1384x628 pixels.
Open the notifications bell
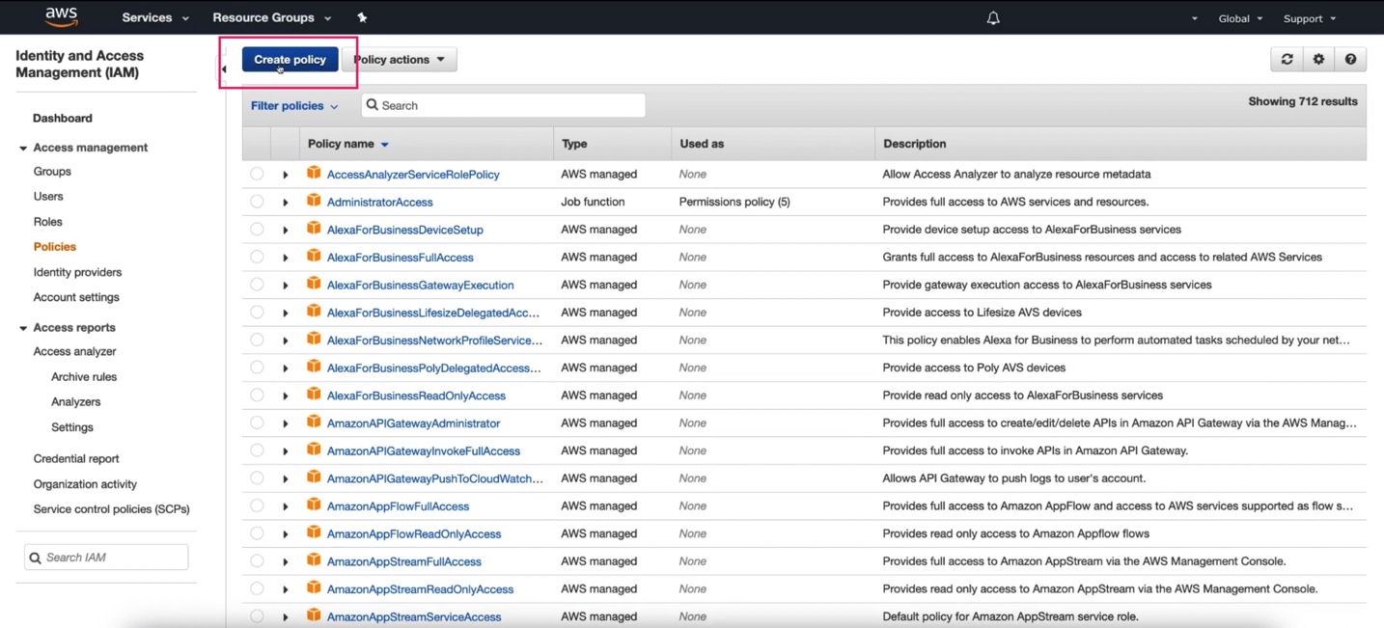coord(993,18)
